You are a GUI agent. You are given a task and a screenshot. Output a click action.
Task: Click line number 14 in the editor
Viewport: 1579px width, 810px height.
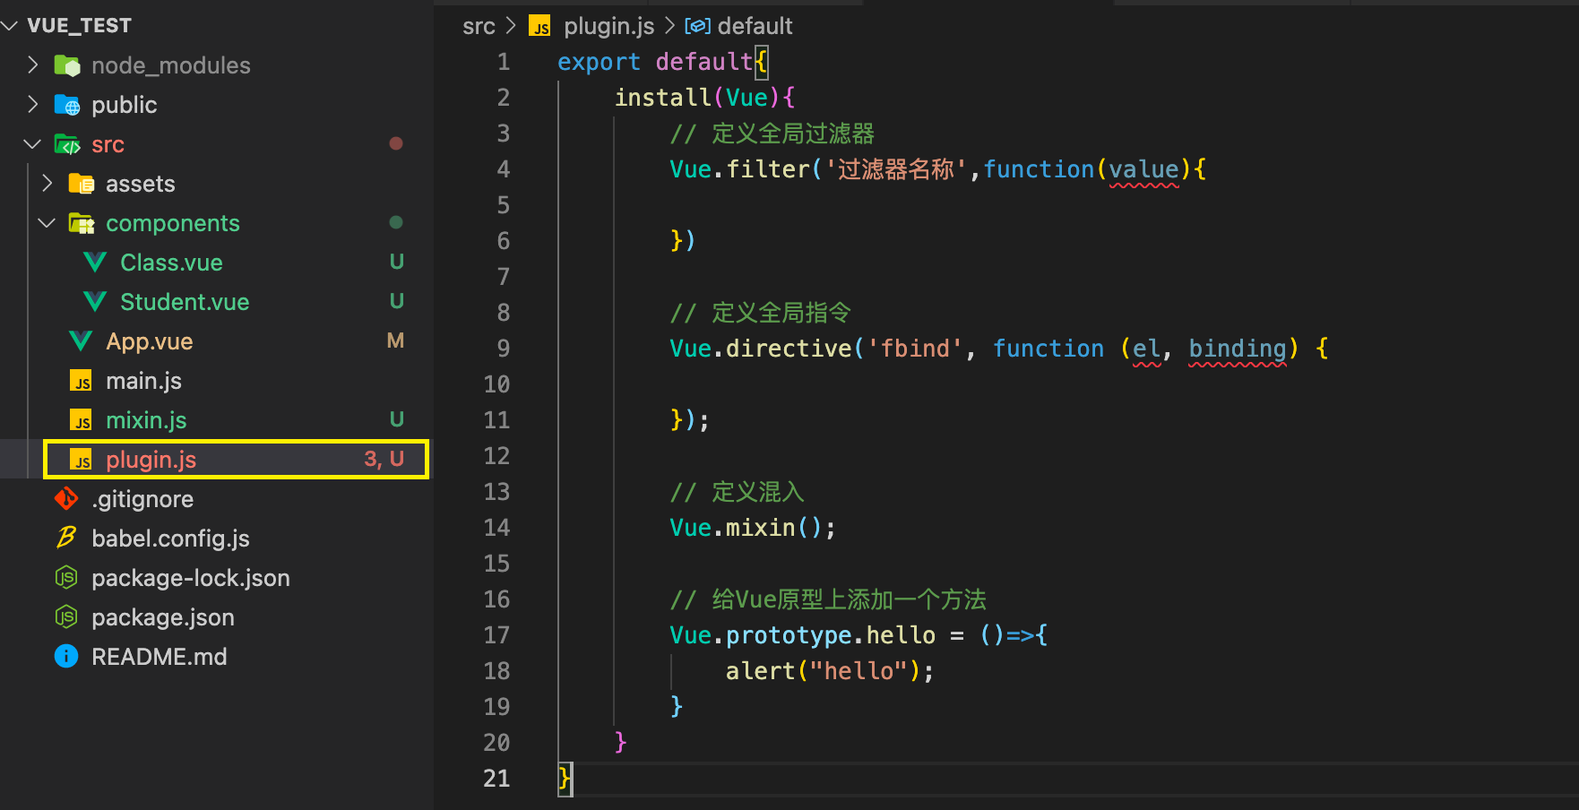point(496,527)
